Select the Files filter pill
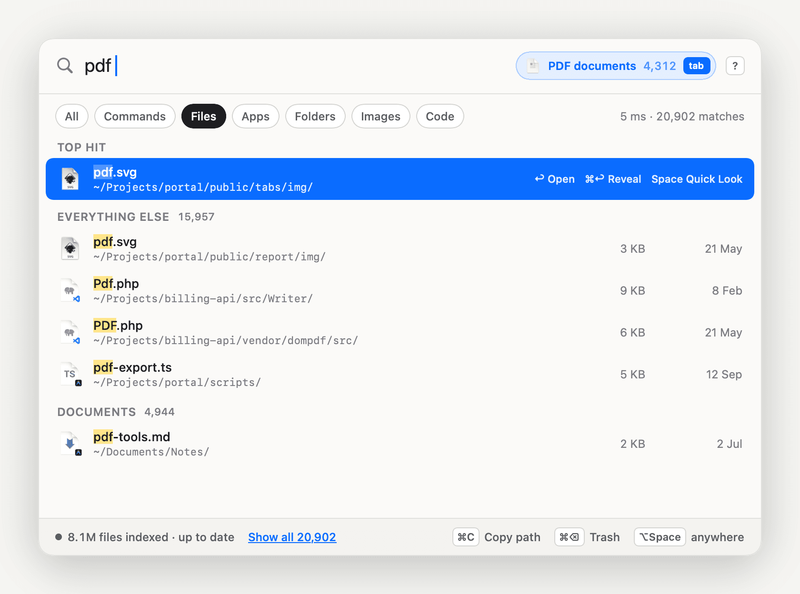800x594 pixels. [x=203, y=116]
